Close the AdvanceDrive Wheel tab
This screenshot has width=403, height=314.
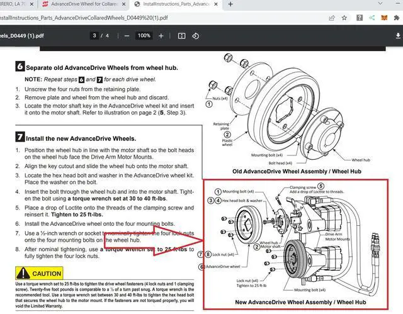click(x=123, y=4)
